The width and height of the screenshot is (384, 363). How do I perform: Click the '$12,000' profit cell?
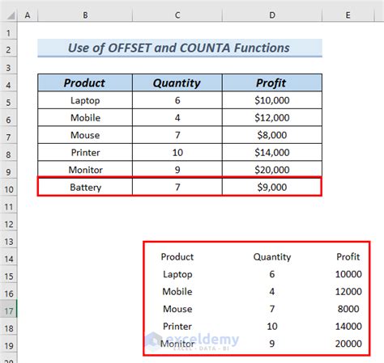(272, 118)
